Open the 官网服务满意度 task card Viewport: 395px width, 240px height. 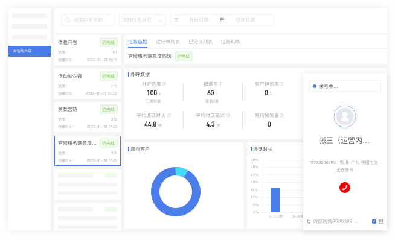(x=88, y=151)
